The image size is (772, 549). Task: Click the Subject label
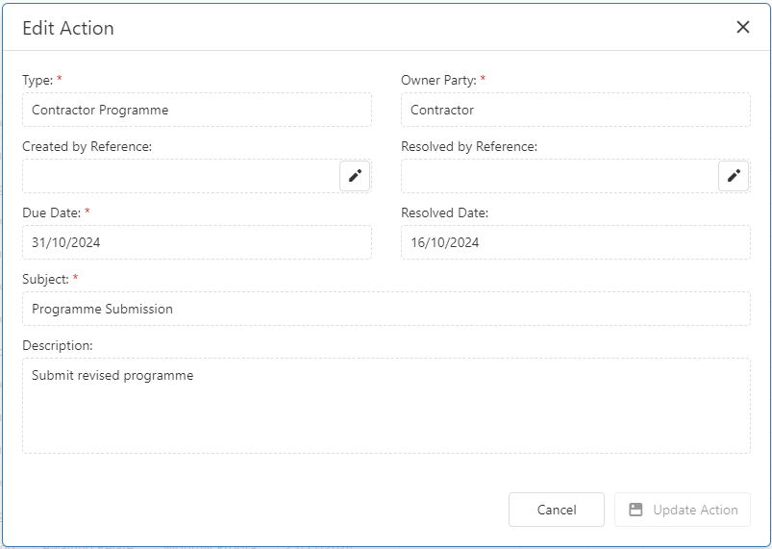(x=46, y=279)
